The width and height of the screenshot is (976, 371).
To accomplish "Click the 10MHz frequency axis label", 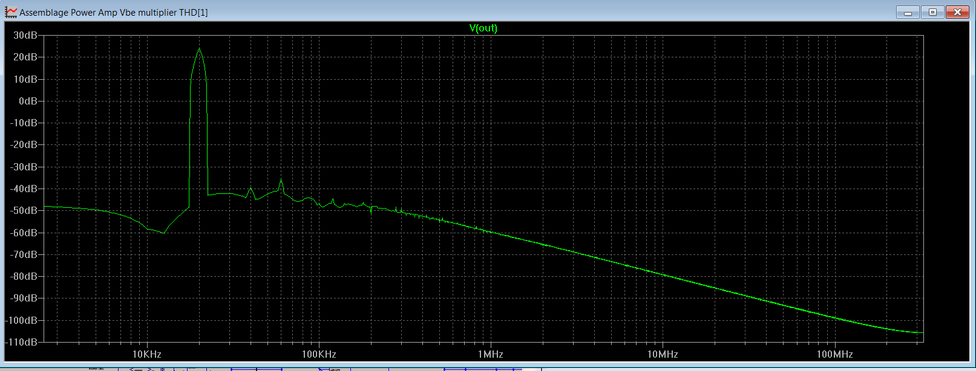I will [x=663, y=354].
